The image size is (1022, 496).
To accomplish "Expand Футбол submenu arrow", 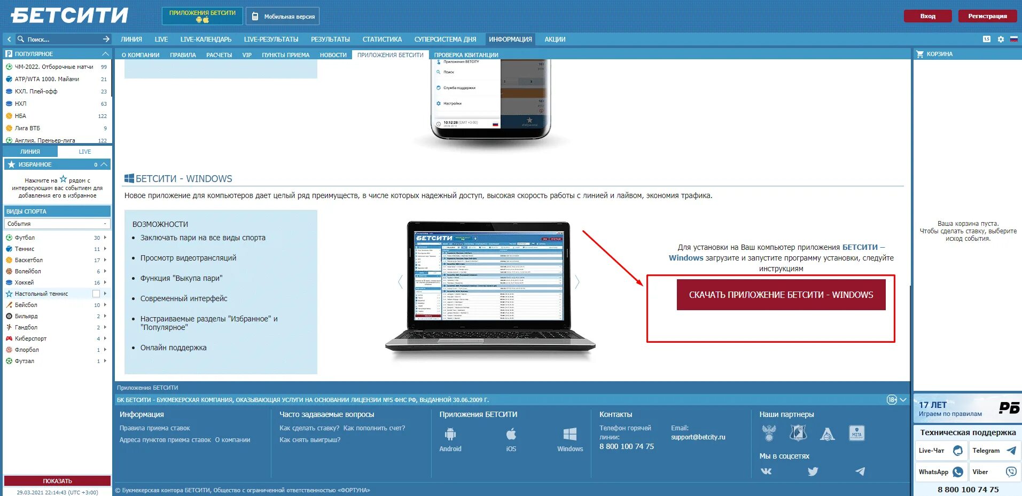I will click(x=105, y=238).
